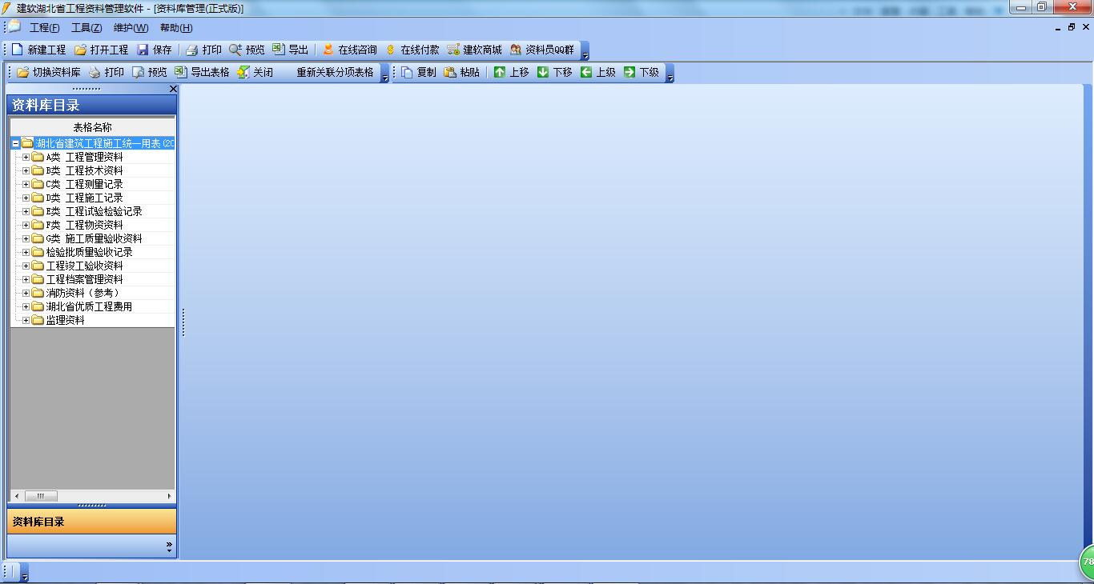Click the 关闭 toolbar button
This screenshot has height=584, width=1094.
pos(255,72)
